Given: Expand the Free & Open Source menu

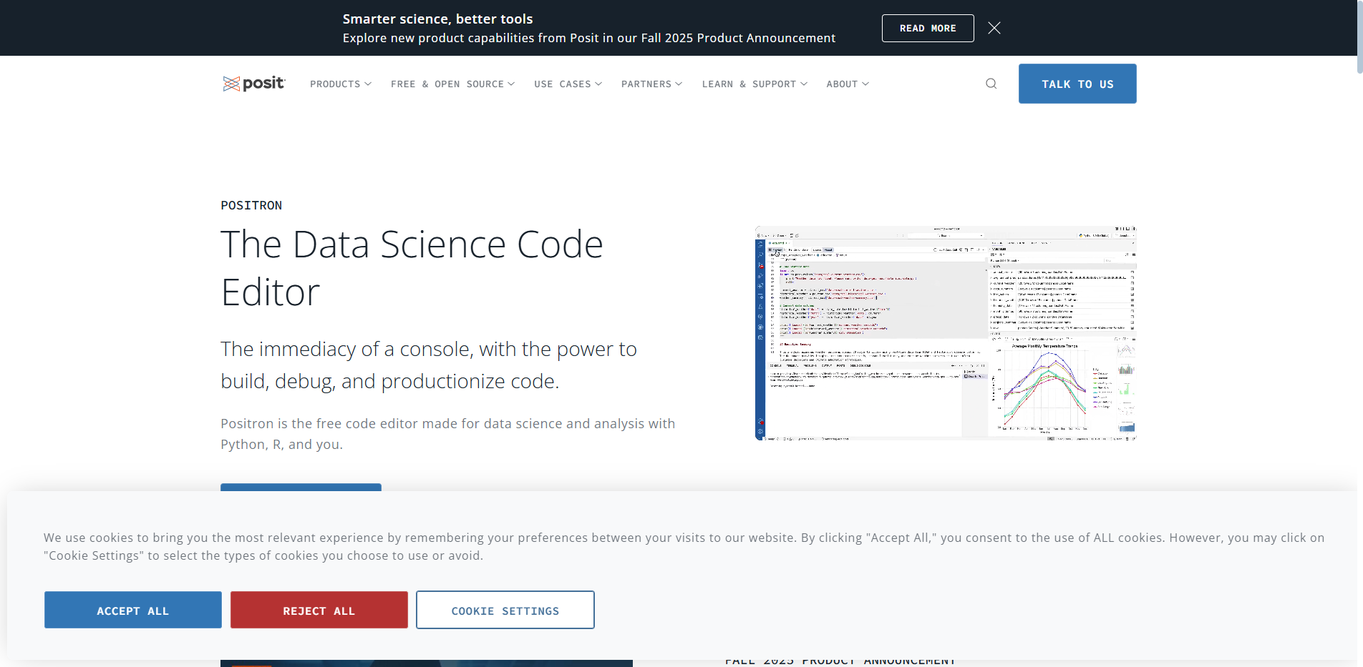Looking at the screenshot, I should pyautogui.click(x=453, y=84).
